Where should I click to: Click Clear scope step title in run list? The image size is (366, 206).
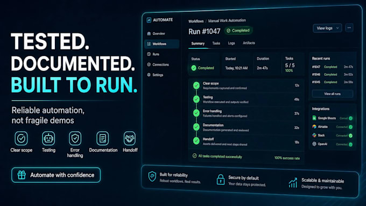click(211, 83)
